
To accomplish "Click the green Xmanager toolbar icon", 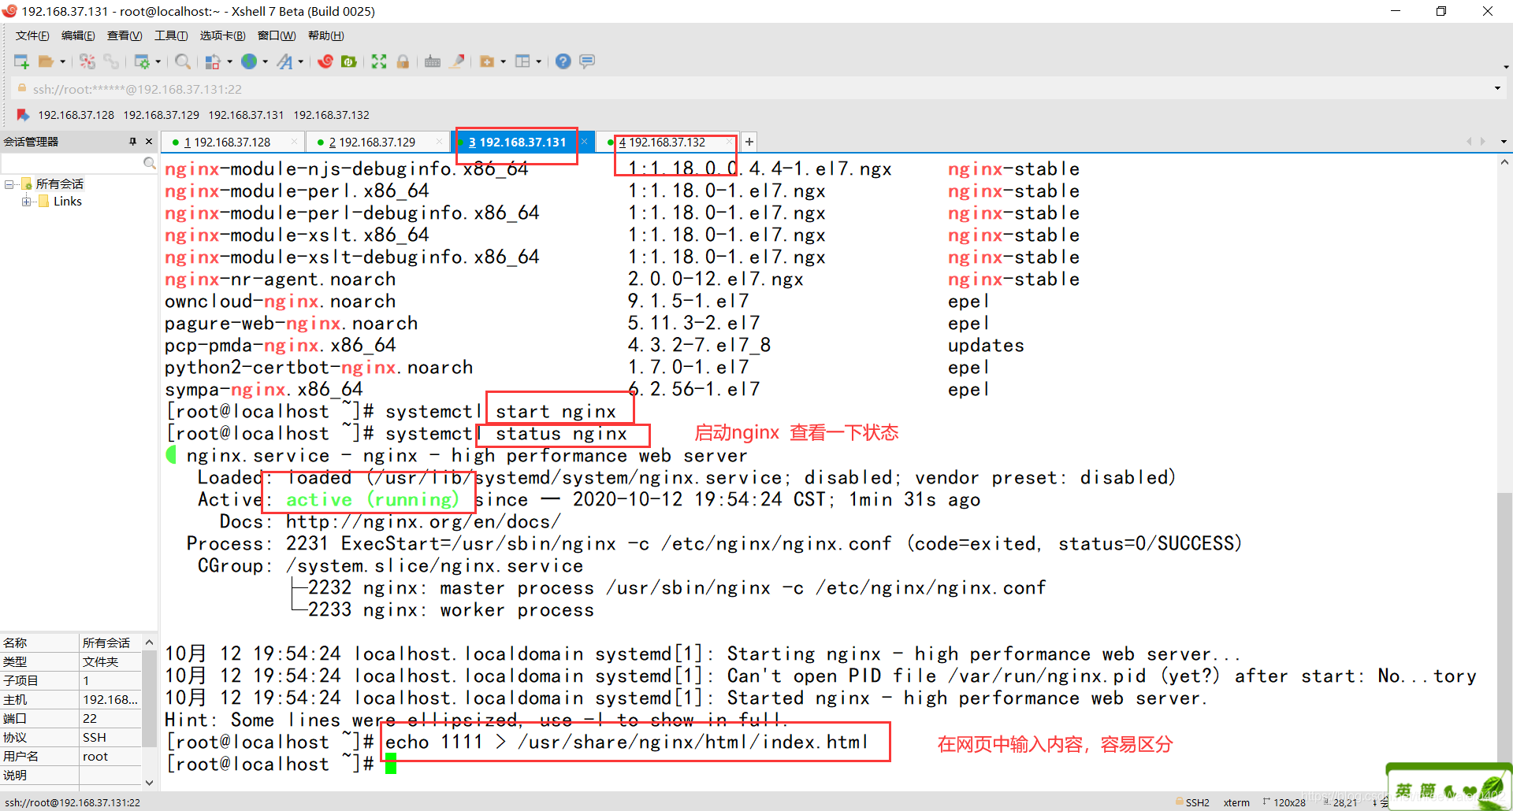I will tap(349, 61).
